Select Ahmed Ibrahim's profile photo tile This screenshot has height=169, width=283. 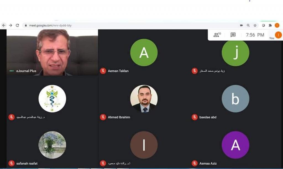coord(144,99)
